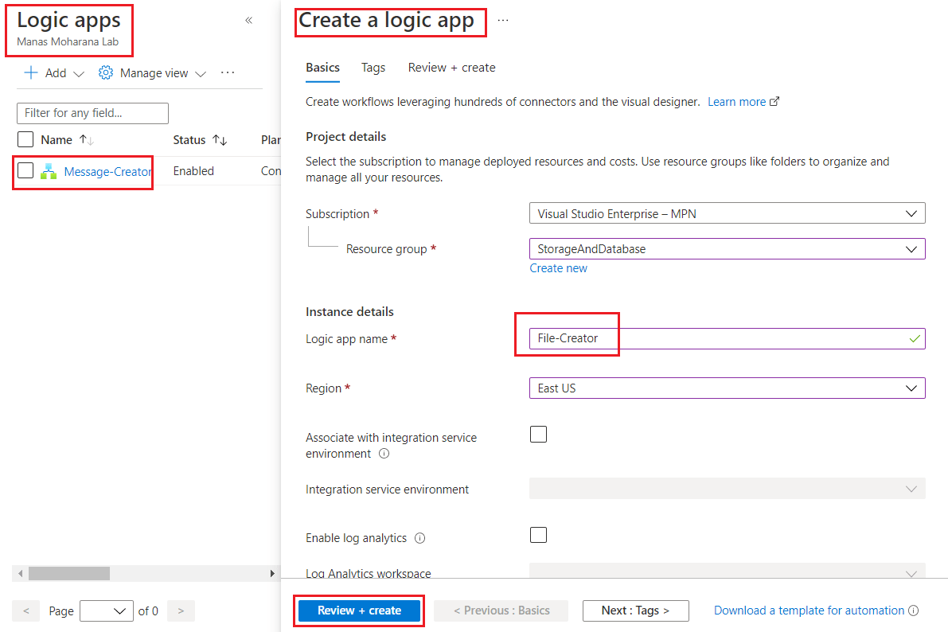Screen dimensions: 948x632
Task: Click the Logic app name field File-Creator
Action: [728, 338]
